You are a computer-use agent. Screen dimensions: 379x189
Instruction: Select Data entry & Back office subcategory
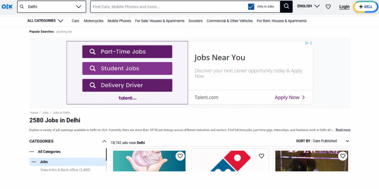(x=65, y=170)
